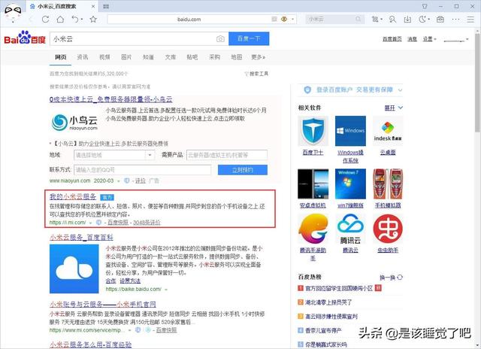Screen dimensions: 481x349
Task: Click the 百度首页 header link
Action: 392,39
